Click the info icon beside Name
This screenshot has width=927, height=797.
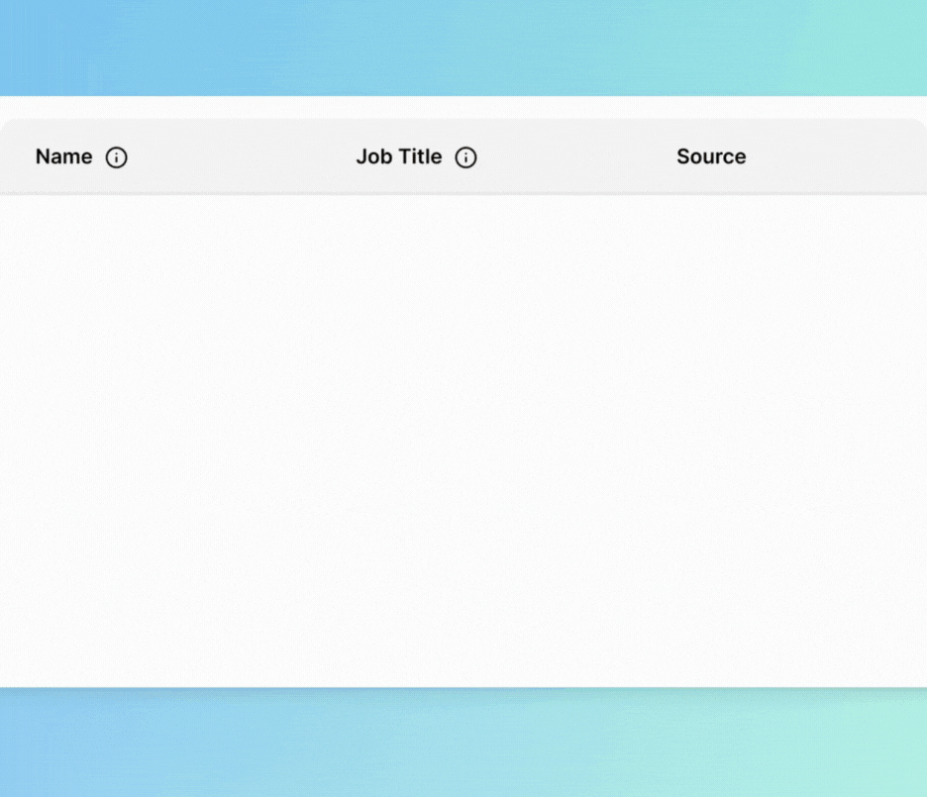[x=117, y=157]
